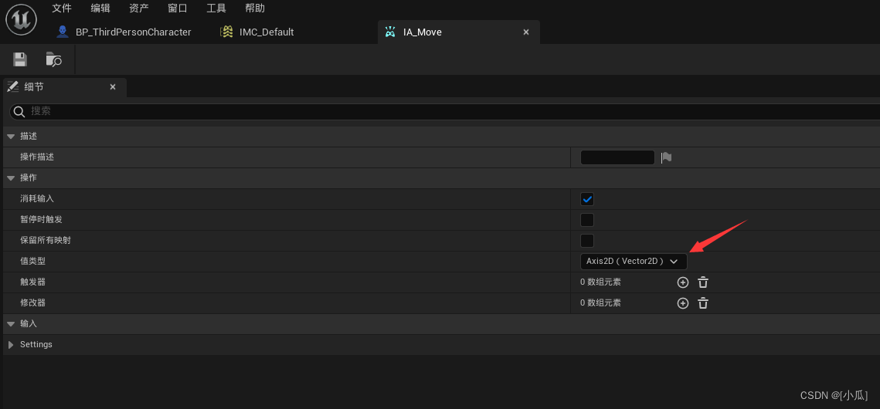Click the 保留所有映射 property label
This screenshot has height=409, width=880.
click(46, 240)
